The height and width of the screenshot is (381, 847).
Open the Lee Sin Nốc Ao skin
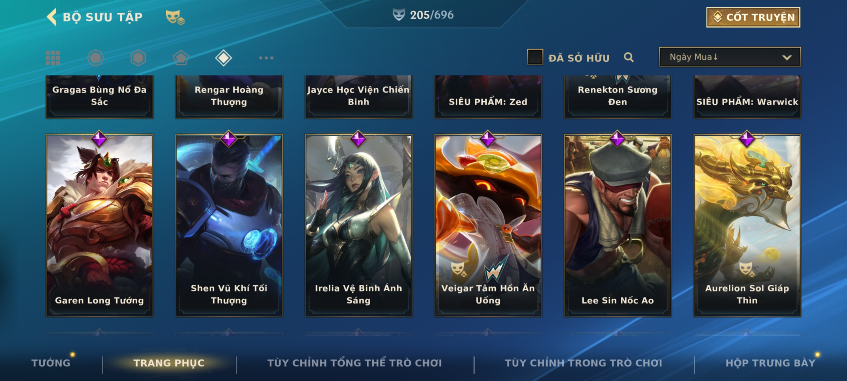(x=618, y=225)
